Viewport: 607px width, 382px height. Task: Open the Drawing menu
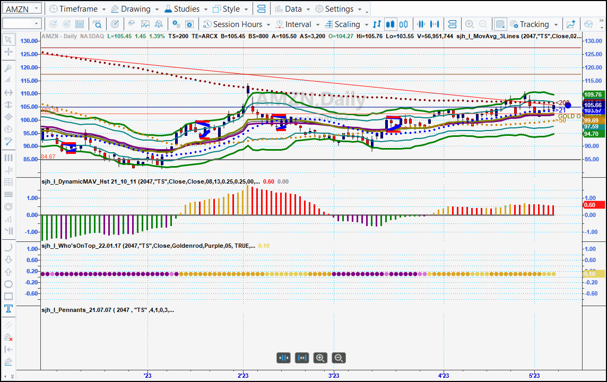coord(135,8)
